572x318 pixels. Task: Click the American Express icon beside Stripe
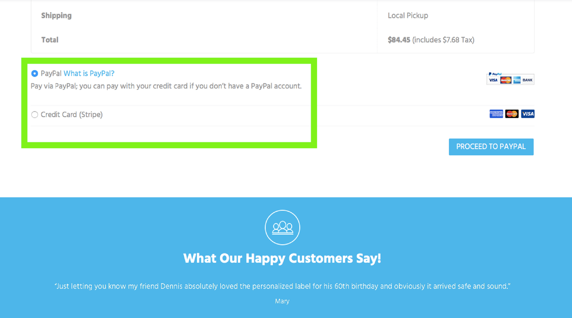click(496, 114)
